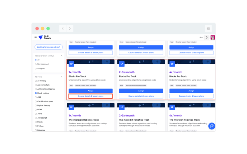Choose the Assigned status filter
The width and height of the screenshot is (247, 154).
[36, 68]
